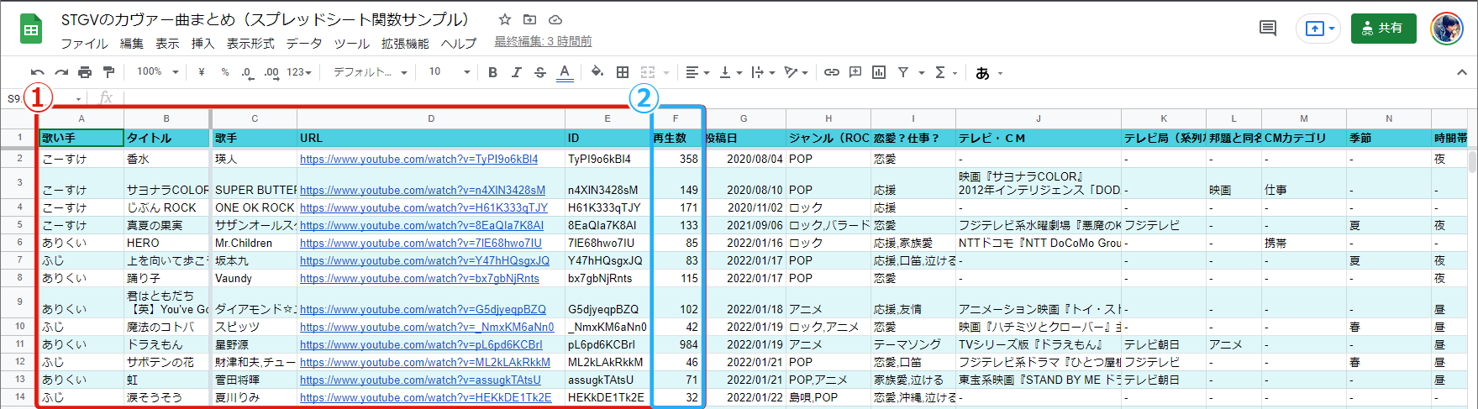Open the fill color paint bucket
1478x409 pixels.
(597, 73)
